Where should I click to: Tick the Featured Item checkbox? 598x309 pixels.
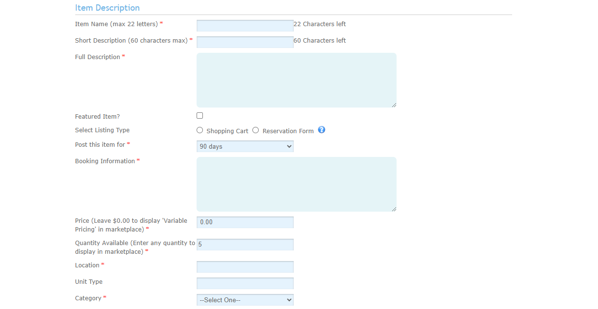point(199,116)
